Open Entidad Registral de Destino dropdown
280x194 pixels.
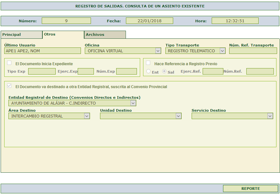coord(72,103)
